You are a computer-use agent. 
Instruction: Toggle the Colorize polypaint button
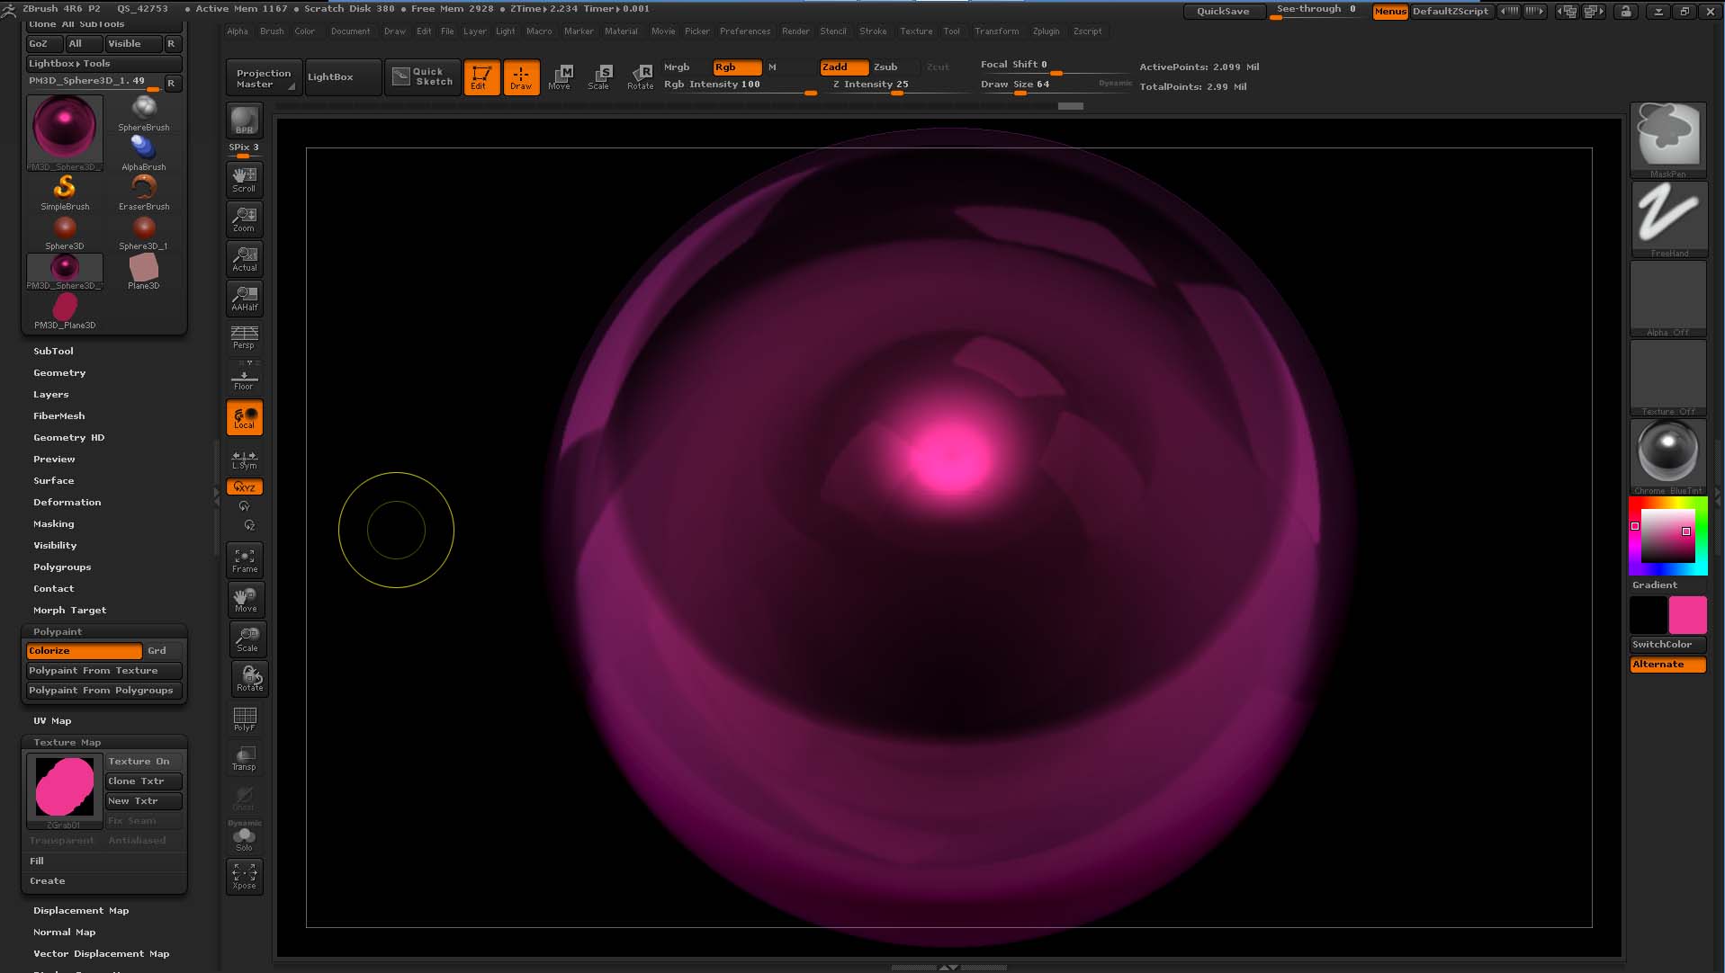pyautogui.click(x=83, y=650)
